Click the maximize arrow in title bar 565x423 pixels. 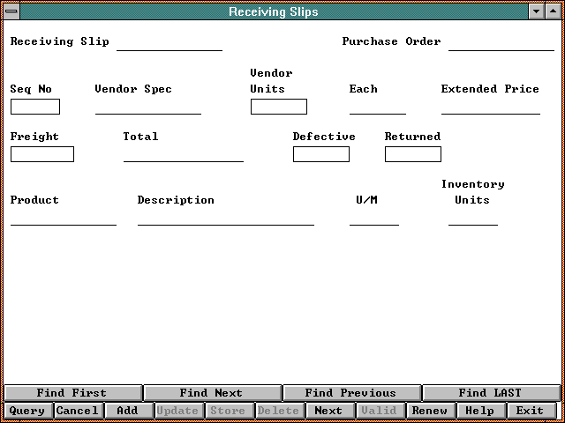553,11
